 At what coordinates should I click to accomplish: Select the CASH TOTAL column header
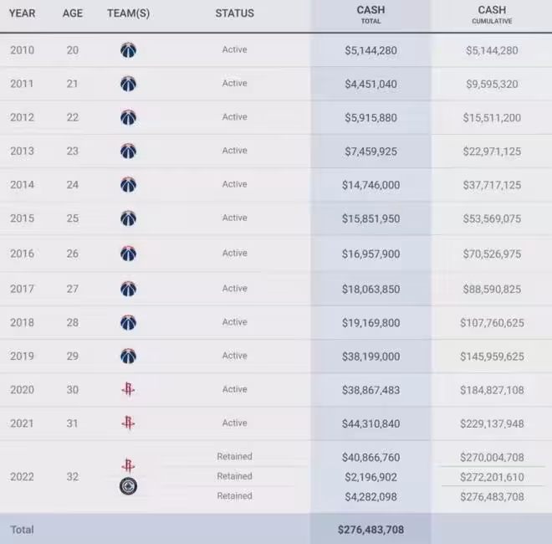[x=371, y=15]
